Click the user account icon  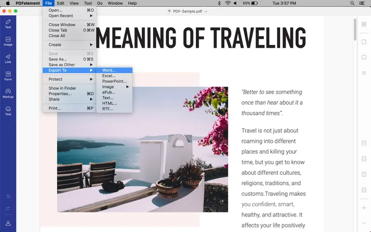pyautogui.click(x=8, y=223)
